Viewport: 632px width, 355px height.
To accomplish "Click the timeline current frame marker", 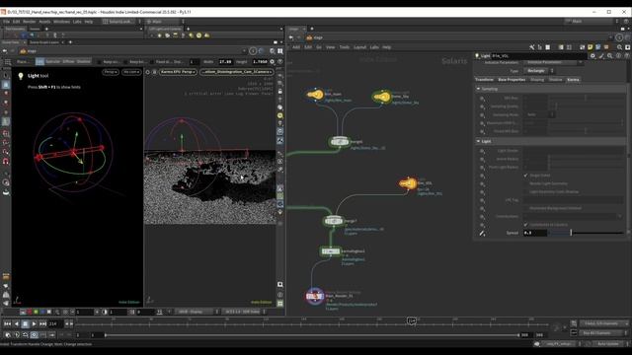I will point(412,320).
